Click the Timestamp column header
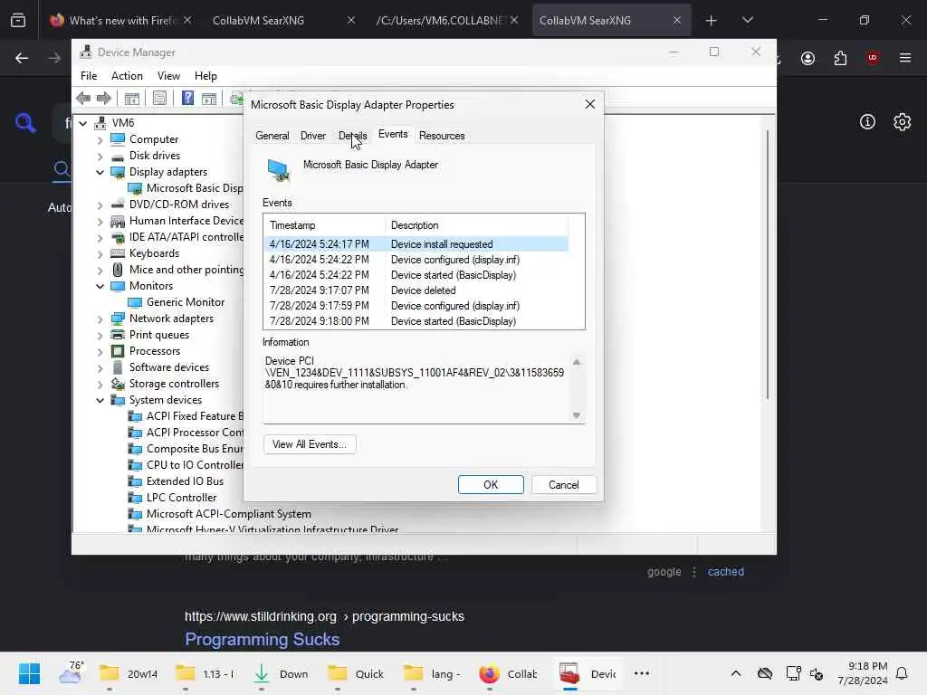Image resolution: width=927 pixels, height=695 pixels. (325, 225)
